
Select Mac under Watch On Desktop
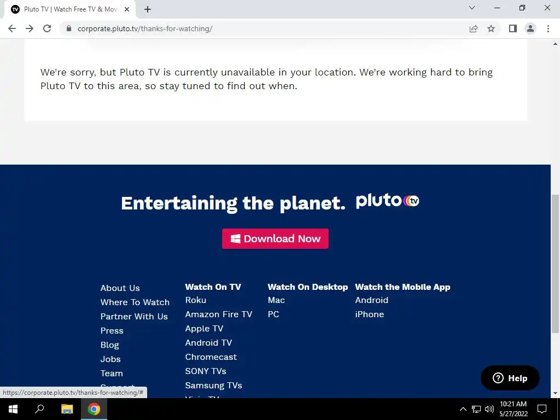276,300
